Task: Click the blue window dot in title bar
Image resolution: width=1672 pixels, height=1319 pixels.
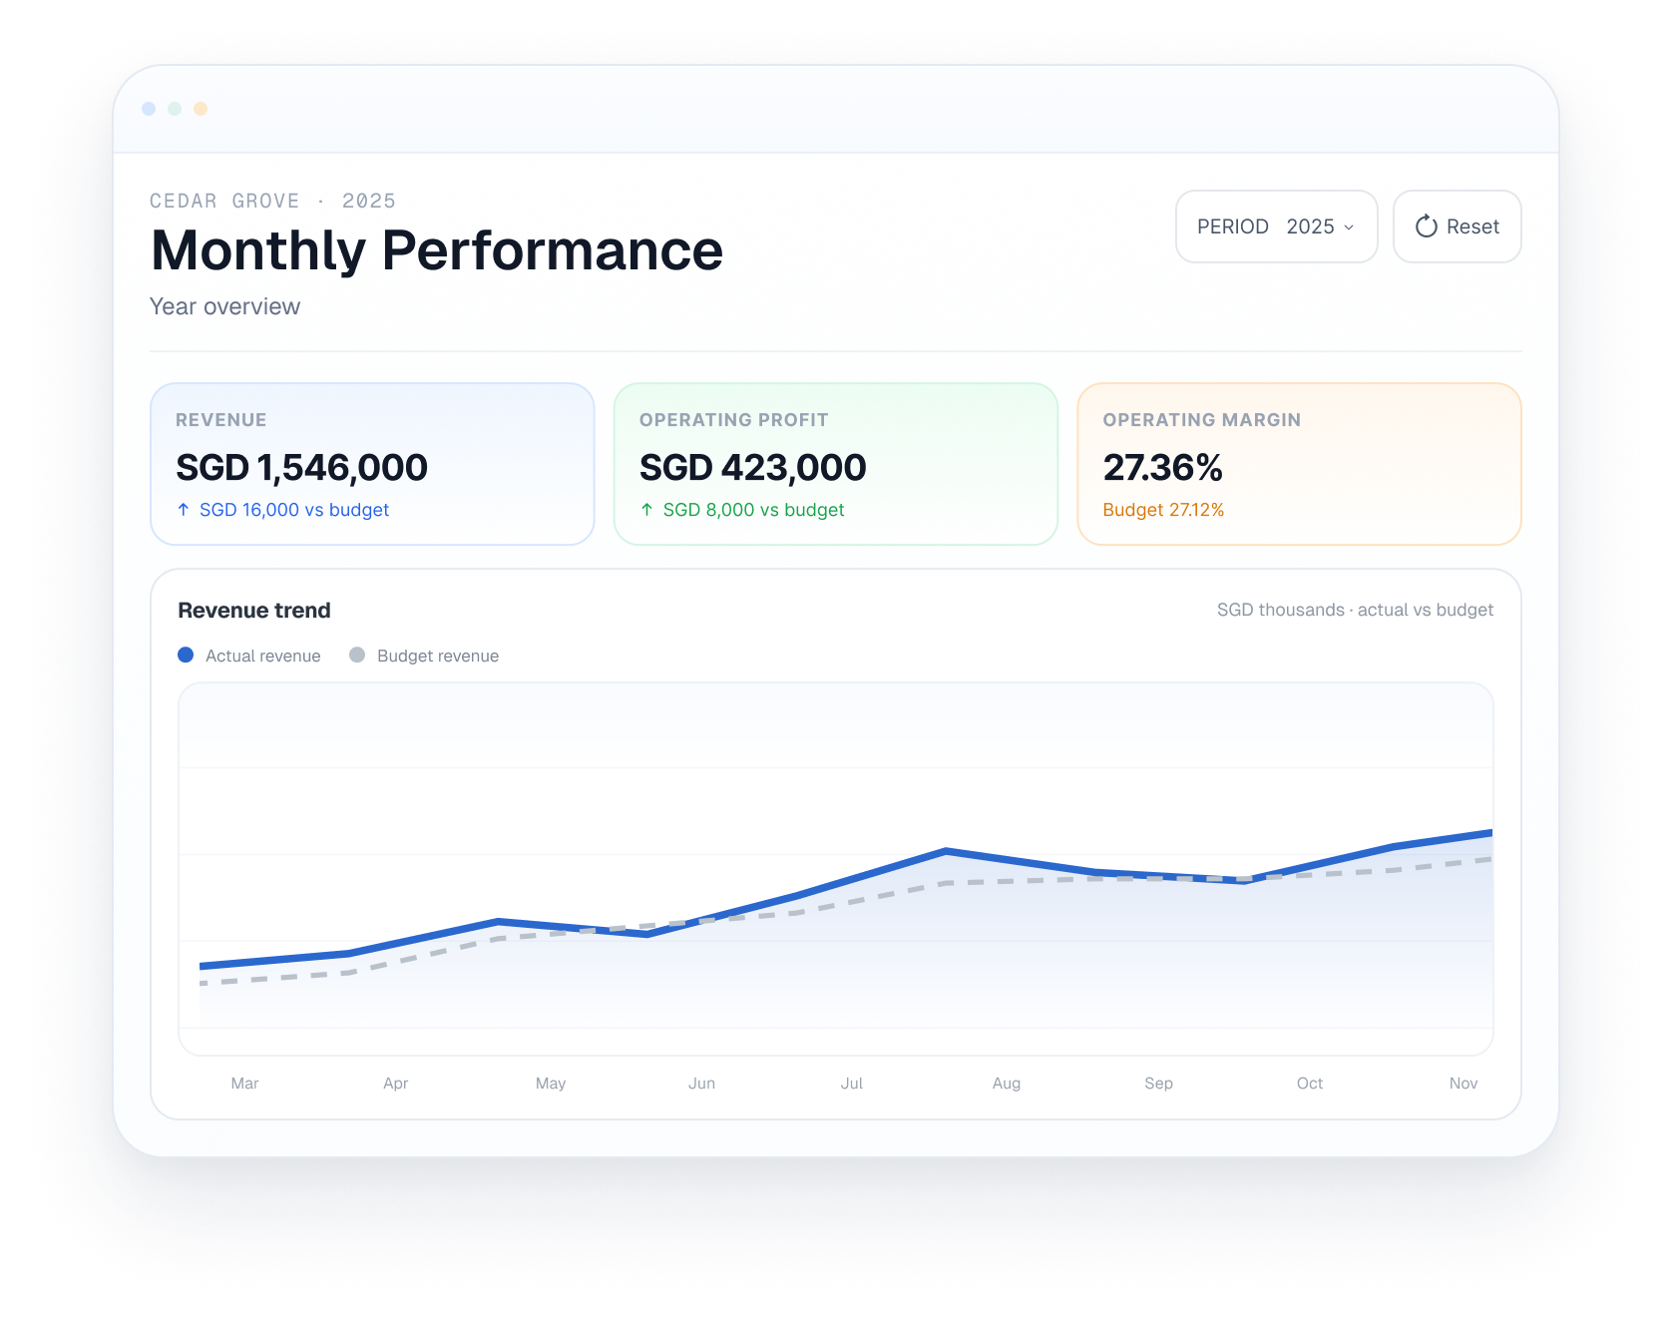Action: click(x=149, y=109)
